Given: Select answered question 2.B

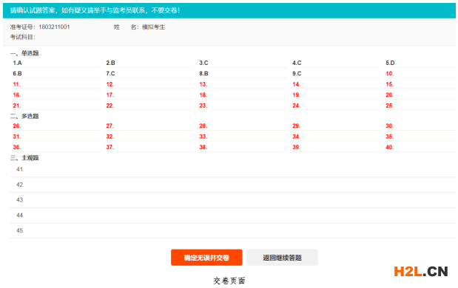Looking at the screenshot, I should [x=110, y=63].
